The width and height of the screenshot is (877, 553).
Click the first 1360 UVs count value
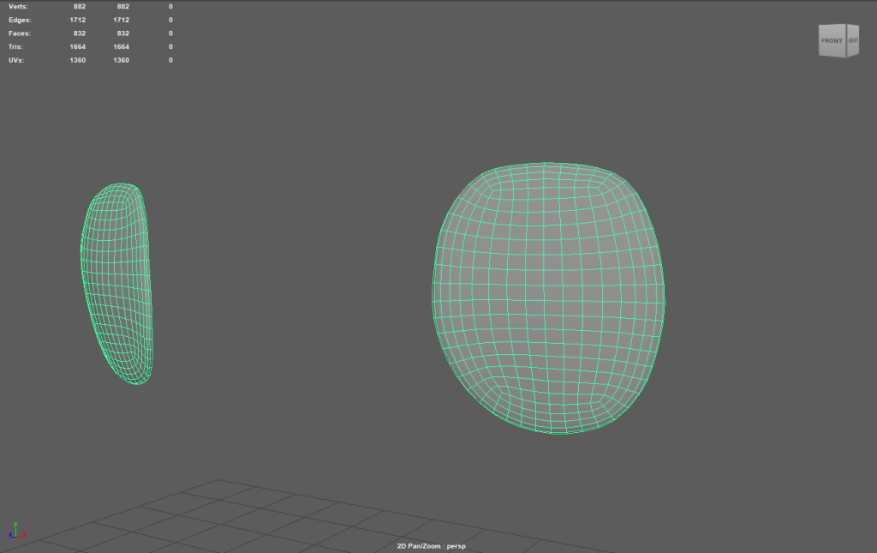click(77, 60)
